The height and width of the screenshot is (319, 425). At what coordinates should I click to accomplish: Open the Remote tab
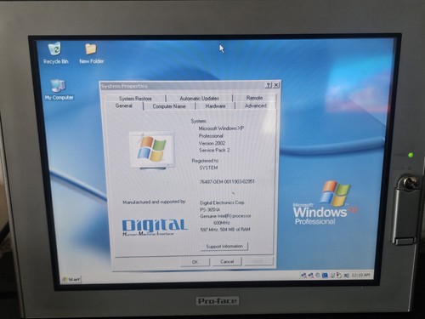click(254, 98)
